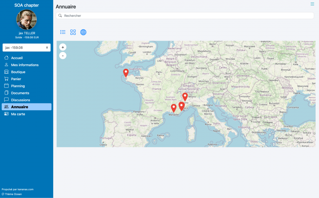View the Panier cart page
Image resolution: width=319 pixels, height=198 pixels.
click(x=16, y=79)
